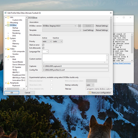Click the Edit Profile window title icon

(x=6, y=13)
